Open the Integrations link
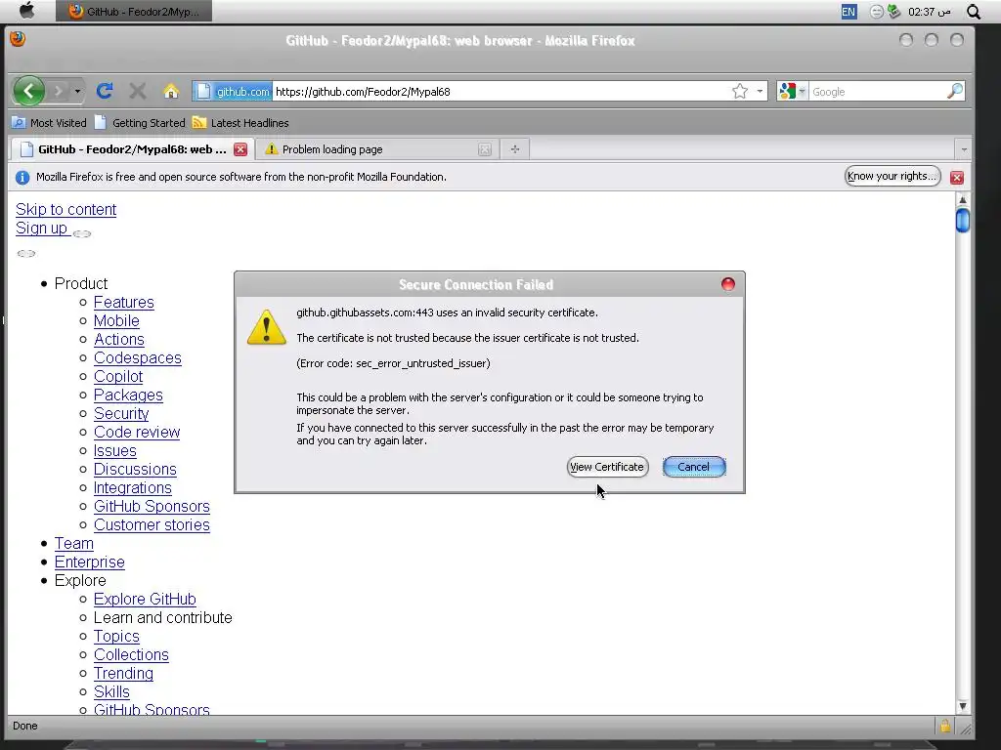1001x750 pixels. point(133,487)
